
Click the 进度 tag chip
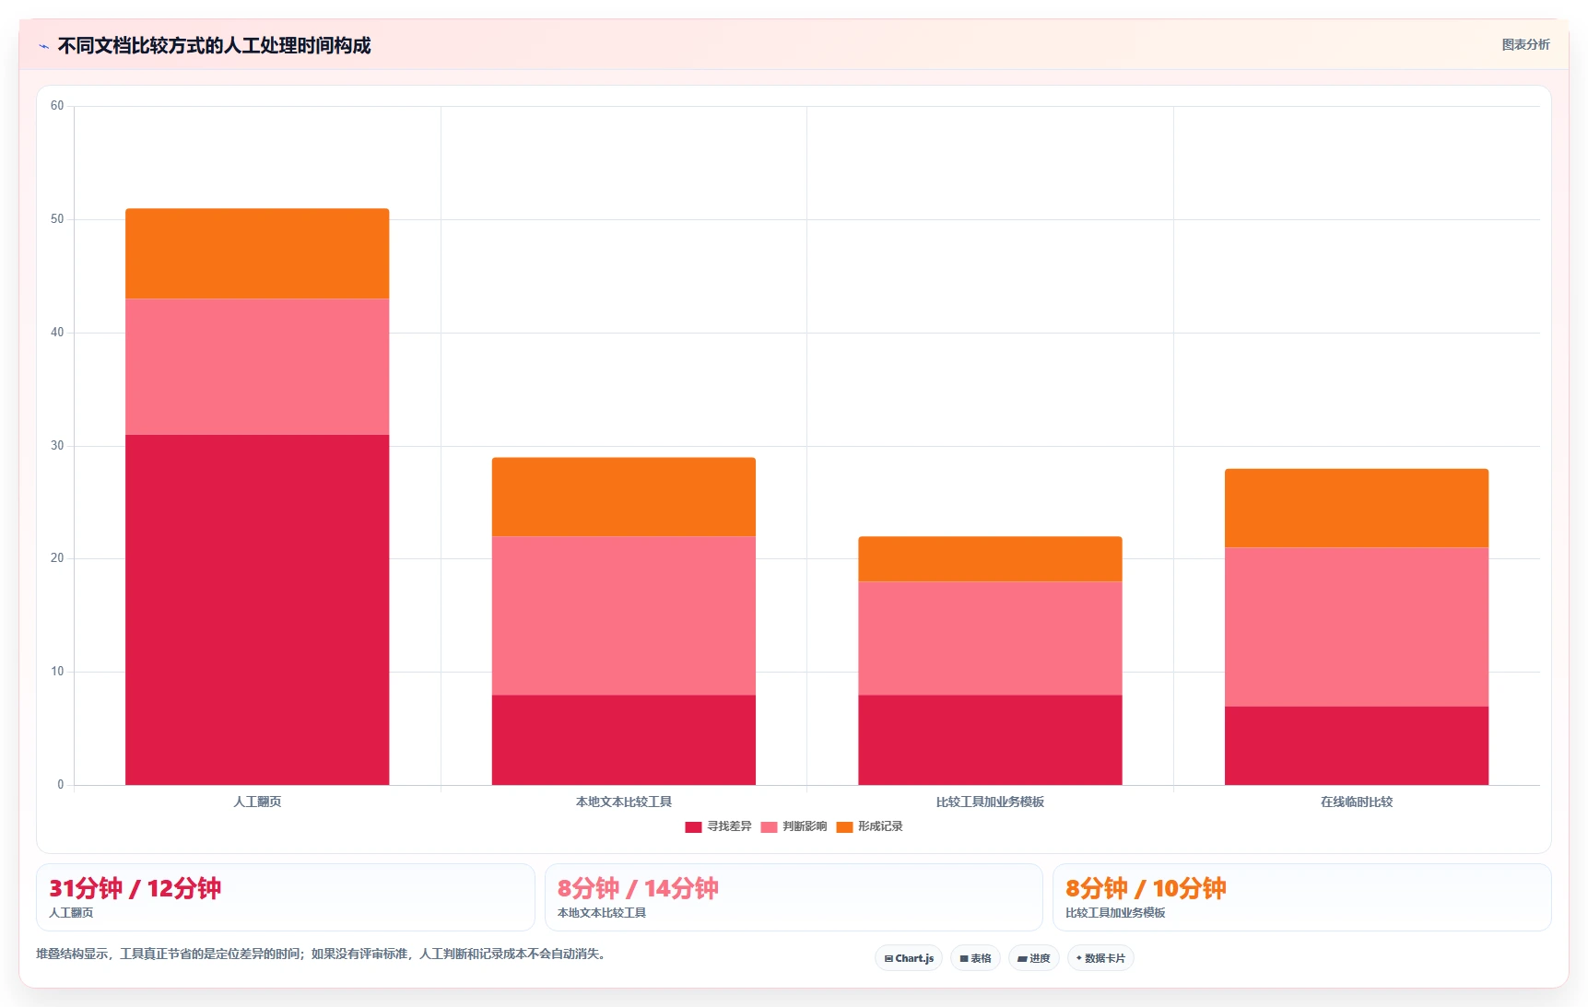pyautogui.click(x=1034, y=958)
